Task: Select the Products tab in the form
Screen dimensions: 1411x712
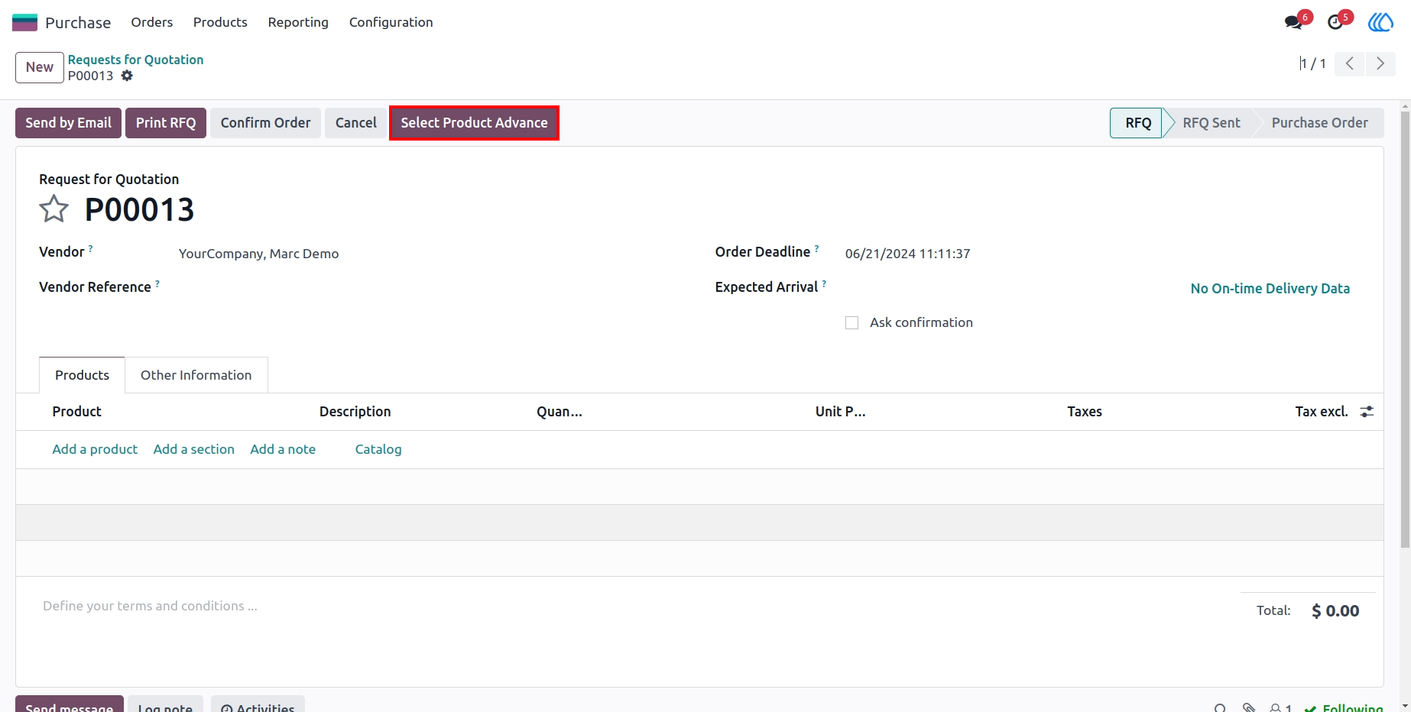Action: coord(82,375)
